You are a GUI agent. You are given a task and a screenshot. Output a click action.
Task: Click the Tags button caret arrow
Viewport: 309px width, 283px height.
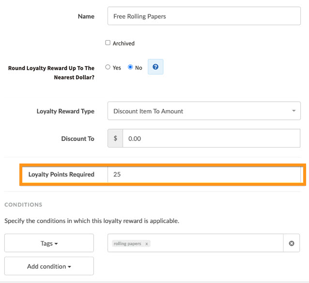[x=56, y=244]
